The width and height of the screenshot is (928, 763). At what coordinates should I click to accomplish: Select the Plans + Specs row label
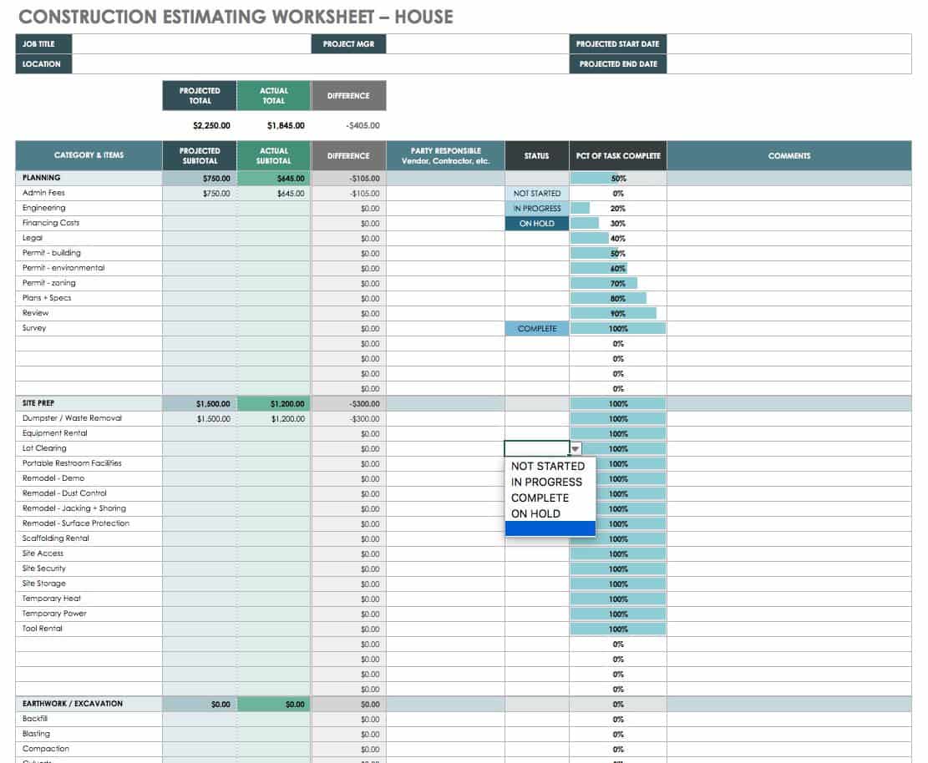tap(46, 298)
